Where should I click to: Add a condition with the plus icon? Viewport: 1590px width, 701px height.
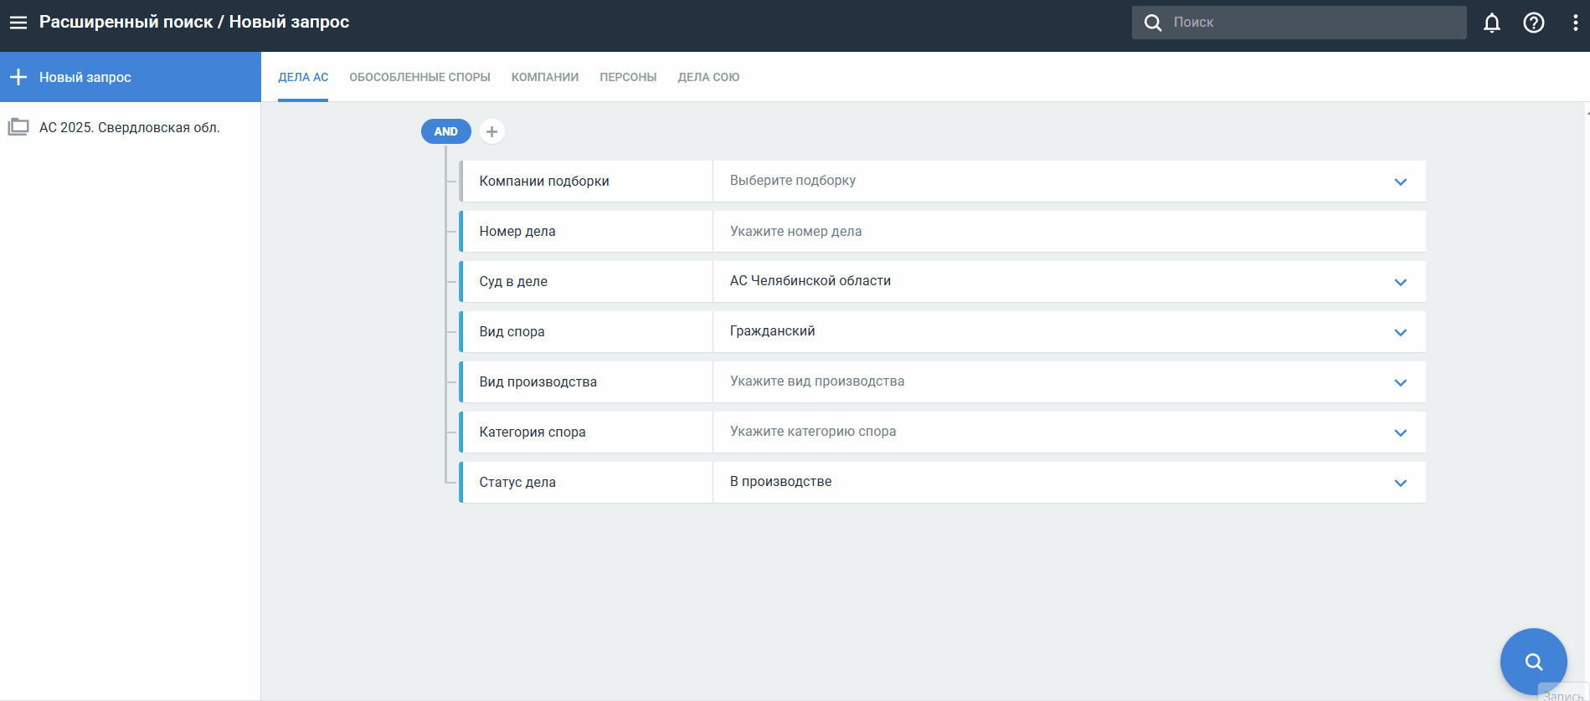tap(491, 131)
